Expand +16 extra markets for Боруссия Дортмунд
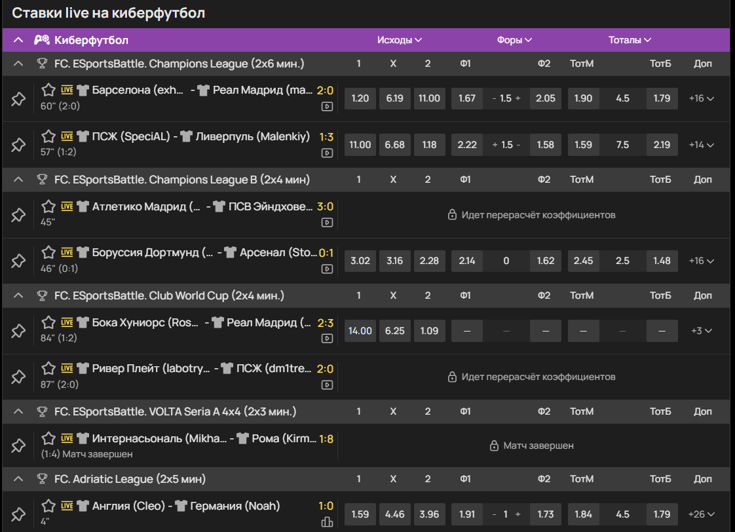Viewport: 735px width, 532px height. coord(701,261)
